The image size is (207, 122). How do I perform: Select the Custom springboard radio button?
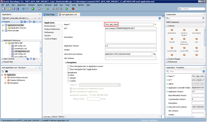pyautogui.click(x=68, y=81)
